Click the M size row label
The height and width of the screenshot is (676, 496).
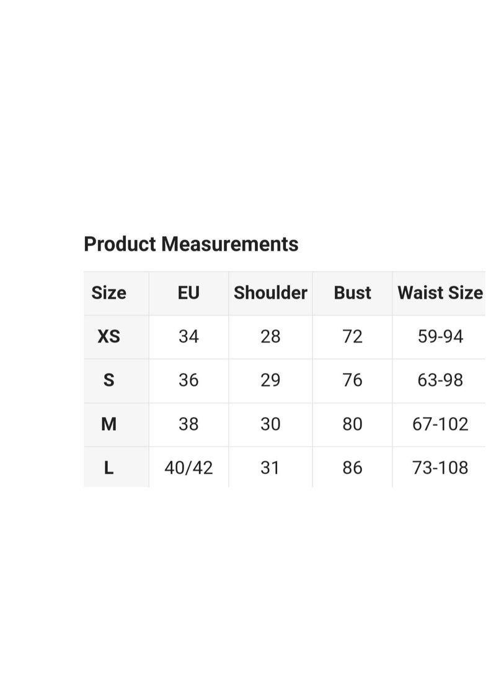tap(108, 424)
